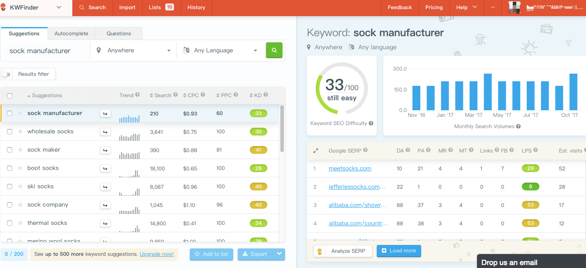Check the 'wholesale socks' row checkbox
586x268 pixels.
(x=10, y=132)
